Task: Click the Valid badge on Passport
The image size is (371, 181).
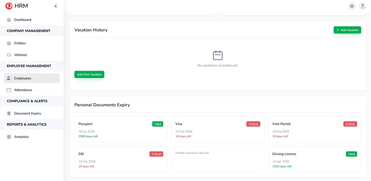Action: coord(158,124)
